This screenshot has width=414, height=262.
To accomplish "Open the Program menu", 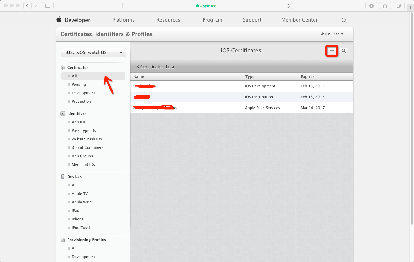I will (212, 20).
